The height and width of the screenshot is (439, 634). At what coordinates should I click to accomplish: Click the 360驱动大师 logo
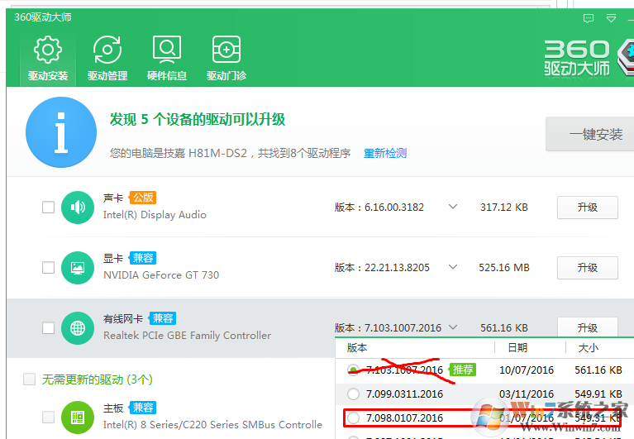pos(589,58)
